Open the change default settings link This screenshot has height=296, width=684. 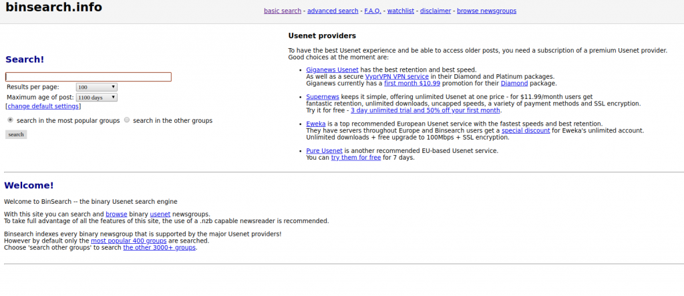click(43, 106)
